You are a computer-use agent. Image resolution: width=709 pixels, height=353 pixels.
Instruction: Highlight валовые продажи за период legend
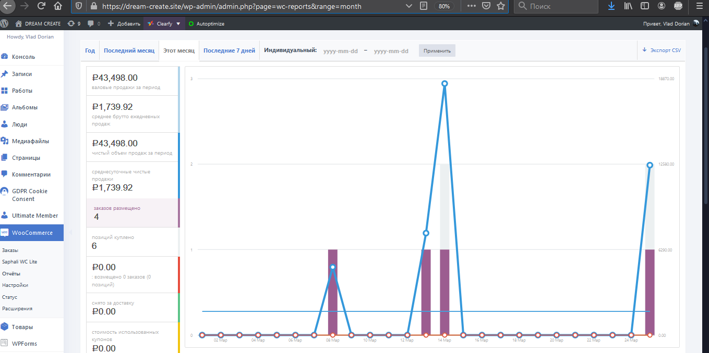tap(133, 81)
